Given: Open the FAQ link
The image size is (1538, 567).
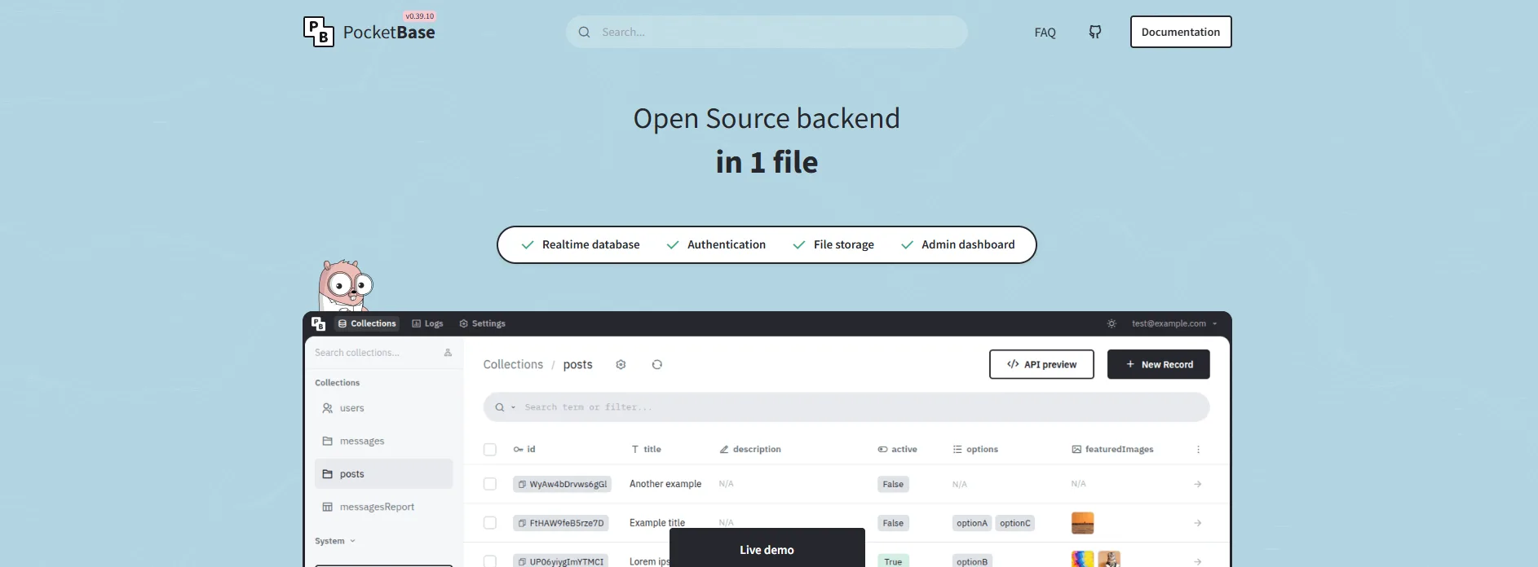Looking at the screenshot, I should click(x=1045, y=33).
